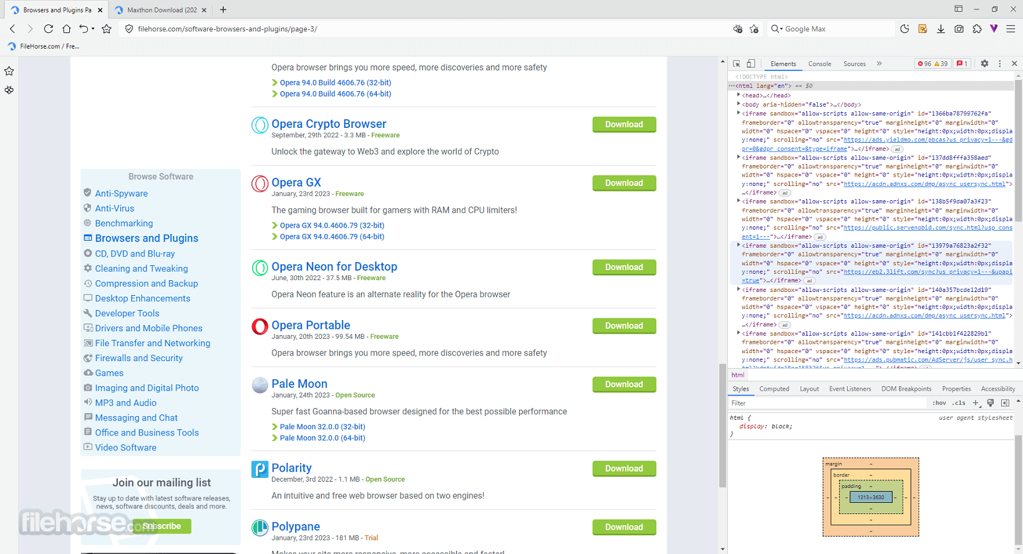Toggle the .cls classes panel
Image resolution: width=1023 pixels, height=554 pixels.
click(x=959, y=403)
